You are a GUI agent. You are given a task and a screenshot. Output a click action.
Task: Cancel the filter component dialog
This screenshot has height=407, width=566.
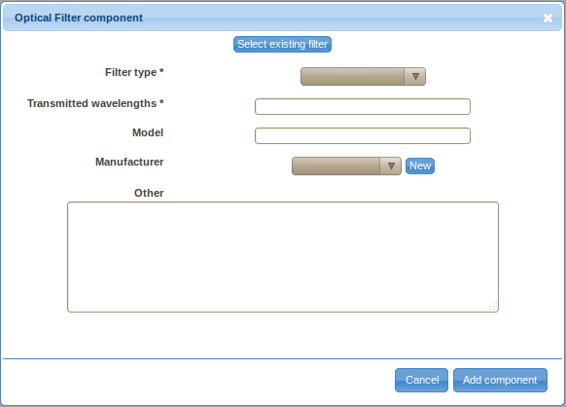click(422, 380)
